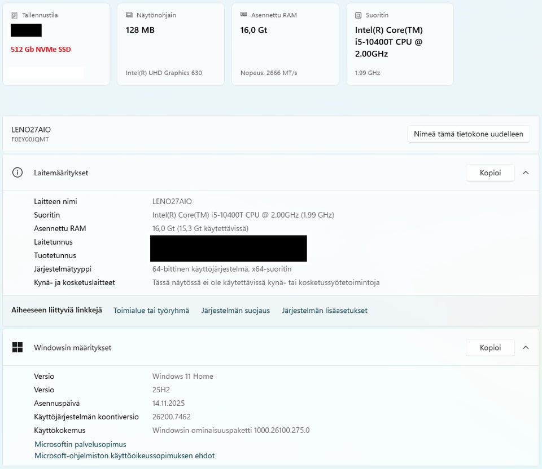Click the build number 26200.7462
Viewport: 542px width, 469px height.
(x=172, y=417)
